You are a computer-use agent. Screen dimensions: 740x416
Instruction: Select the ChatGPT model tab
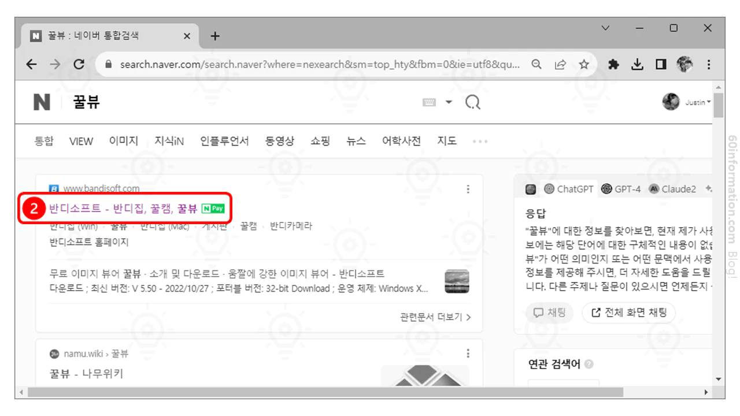(568, 189)
